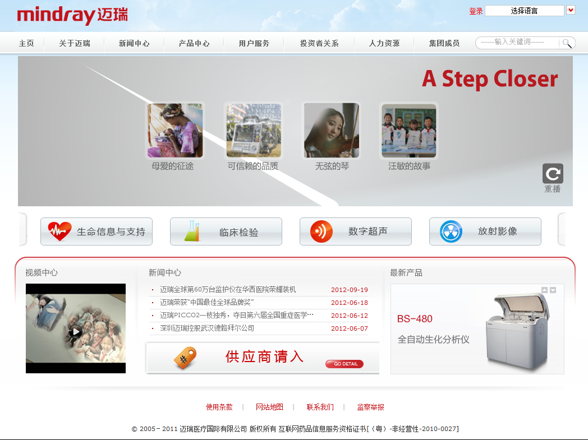The width and height of the screenshot is (588, 440).
Task: Click the 全自动生化分析仪 product name
Action: coord(434,339)
